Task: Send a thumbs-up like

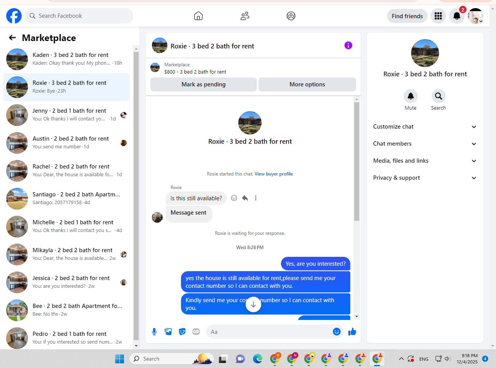Action: click(x=352, y=332)
